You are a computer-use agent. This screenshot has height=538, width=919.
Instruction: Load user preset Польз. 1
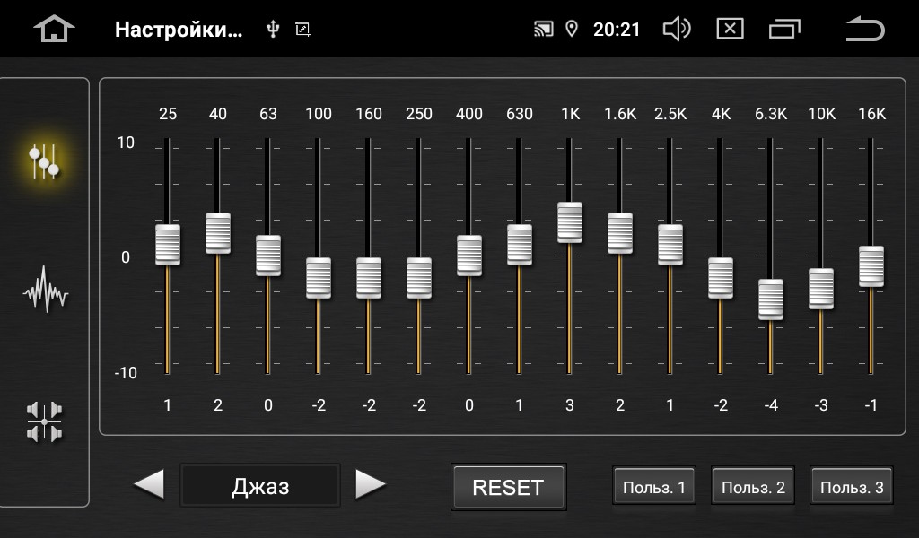[654, 486]
